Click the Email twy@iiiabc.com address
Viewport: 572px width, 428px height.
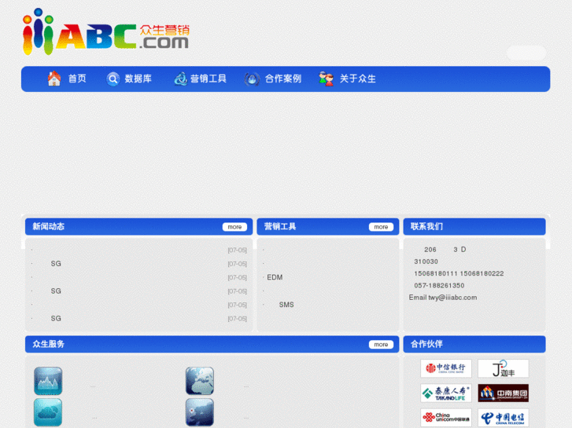click(x=443, y=298)
